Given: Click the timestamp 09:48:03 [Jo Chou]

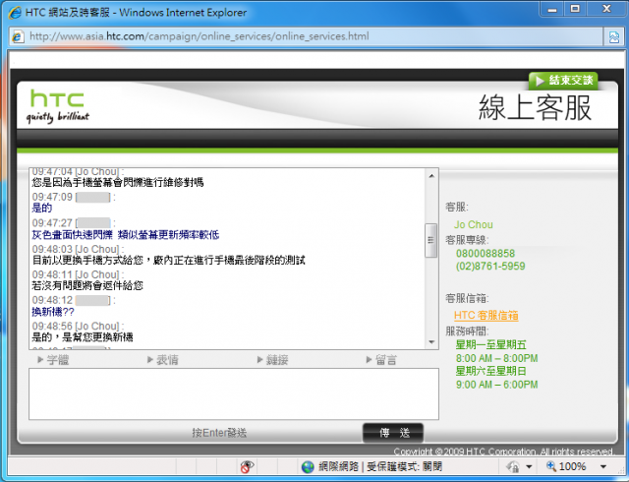Looking at the screenshot, I should coord(78,249).
